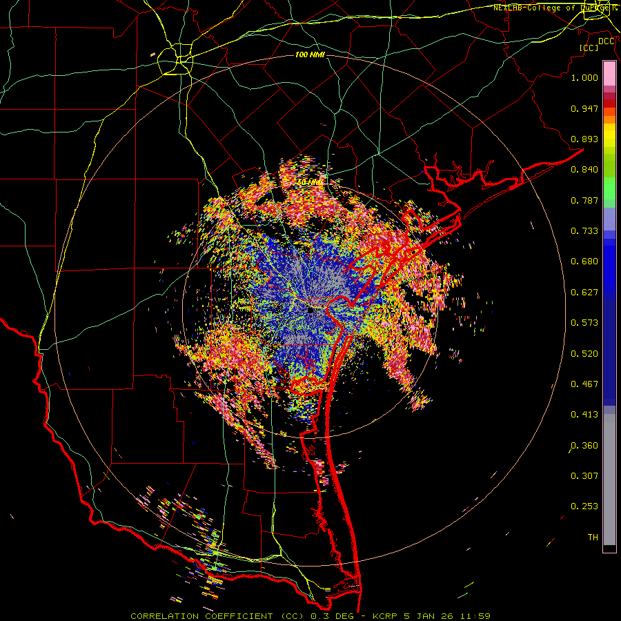Pick the red swatch on the color bar

[609, 103]
